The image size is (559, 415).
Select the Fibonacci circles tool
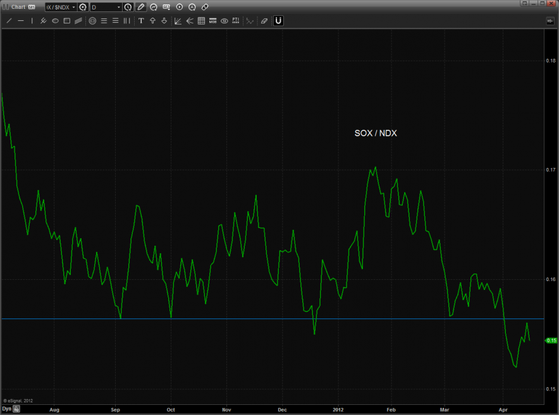(92, 21)
